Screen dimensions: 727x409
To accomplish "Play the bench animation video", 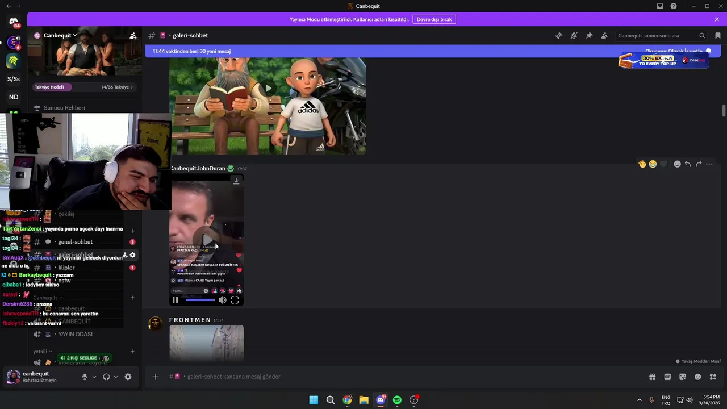I will pyautogui.click(x=268, y=88).
